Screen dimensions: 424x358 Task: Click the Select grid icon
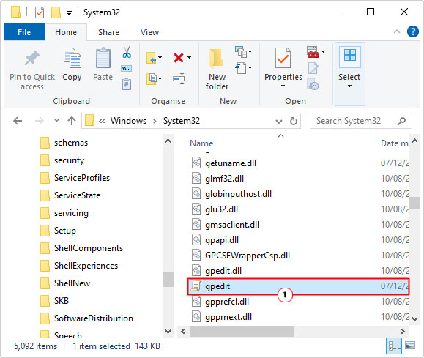pyautogui.click(x=350, y=56)
